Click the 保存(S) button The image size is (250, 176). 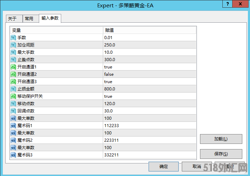point(221,154)
